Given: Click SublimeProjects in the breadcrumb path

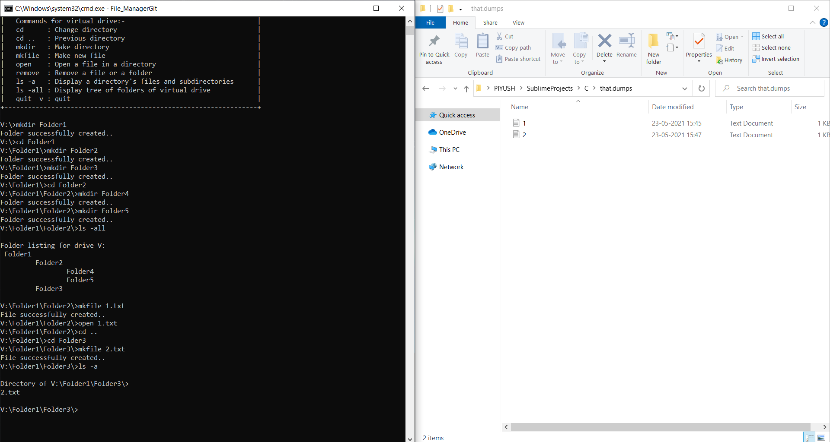Looking at the screenshot, I should tap(549, 88).
